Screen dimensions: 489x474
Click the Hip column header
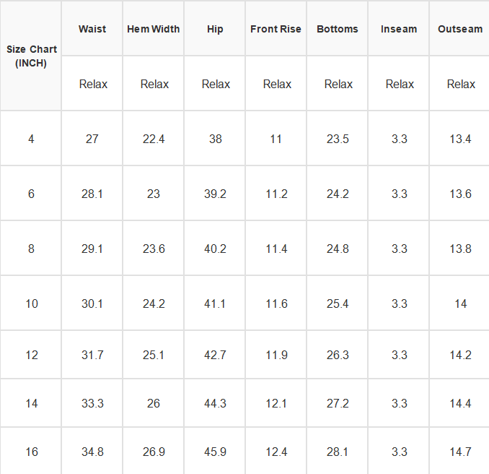click(x=215, y=30)
